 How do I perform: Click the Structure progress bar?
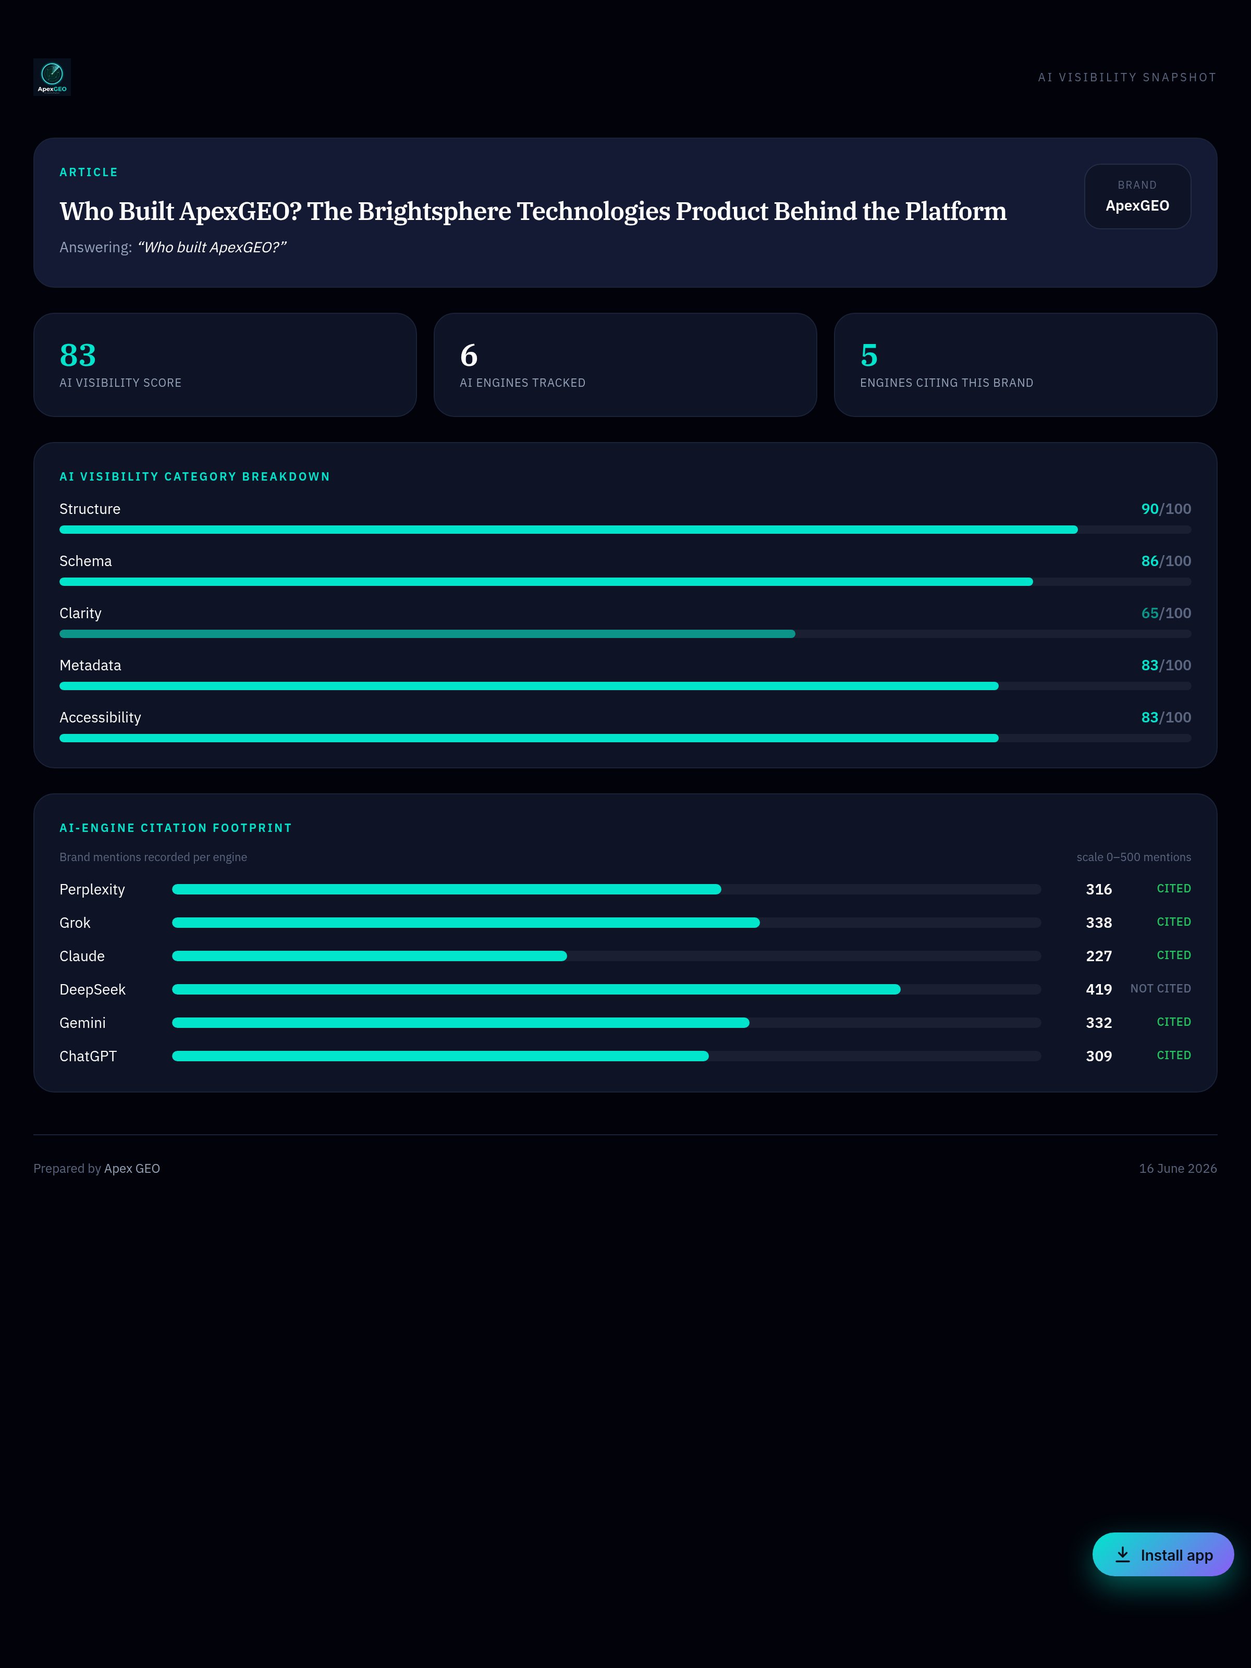click(x=625, y=530)
